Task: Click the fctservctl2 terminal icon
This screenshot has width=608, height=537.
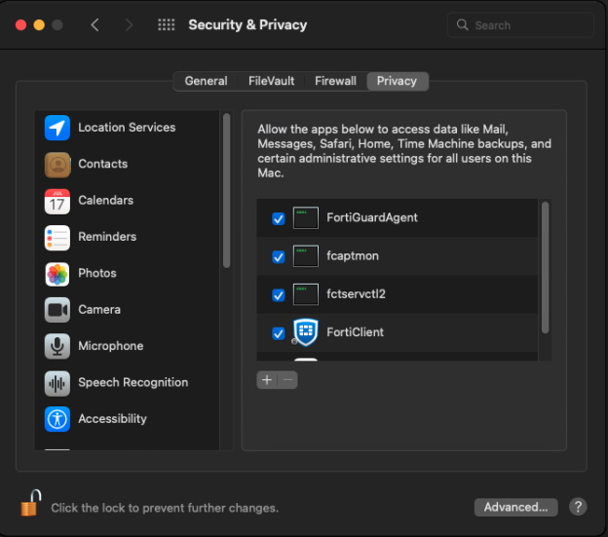Action: coord(306,294)
